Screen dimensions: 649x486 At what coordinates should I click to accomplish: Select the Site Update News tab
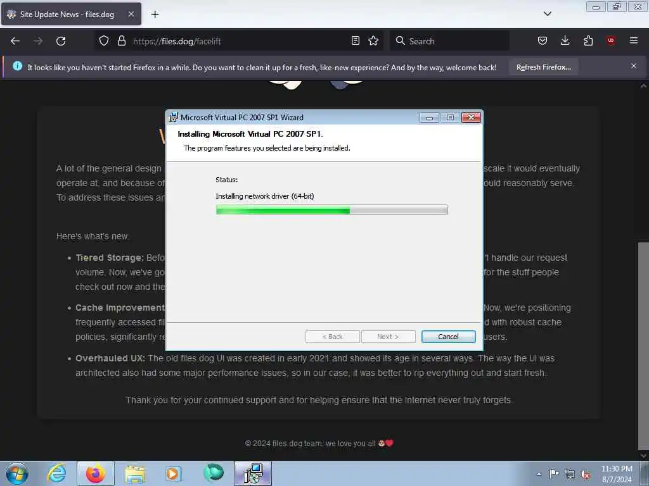pos(71,14)
